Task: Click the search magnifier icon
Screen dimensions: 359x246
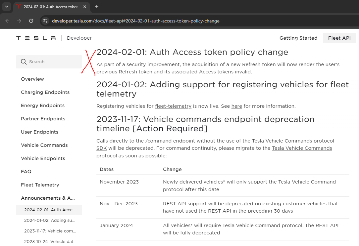Action: pos(24,62)
